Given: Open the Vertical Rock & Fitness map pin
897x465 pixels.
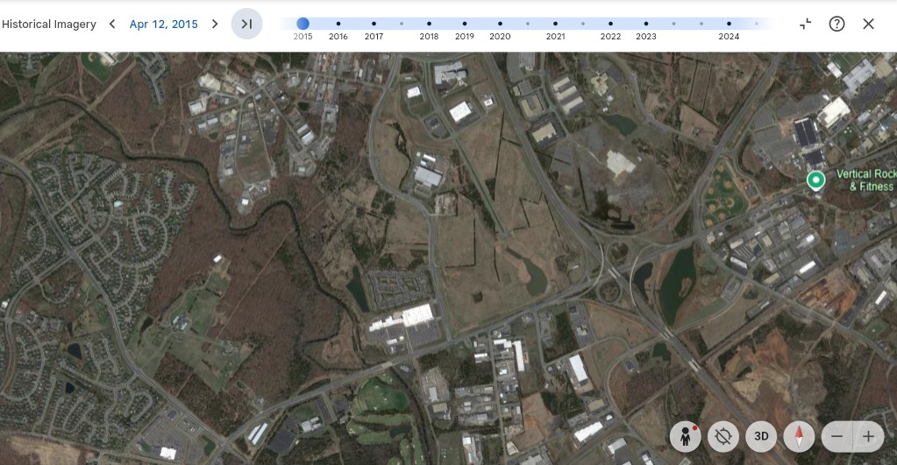Looking at the screenshot, I should click(x=816, y=180).
